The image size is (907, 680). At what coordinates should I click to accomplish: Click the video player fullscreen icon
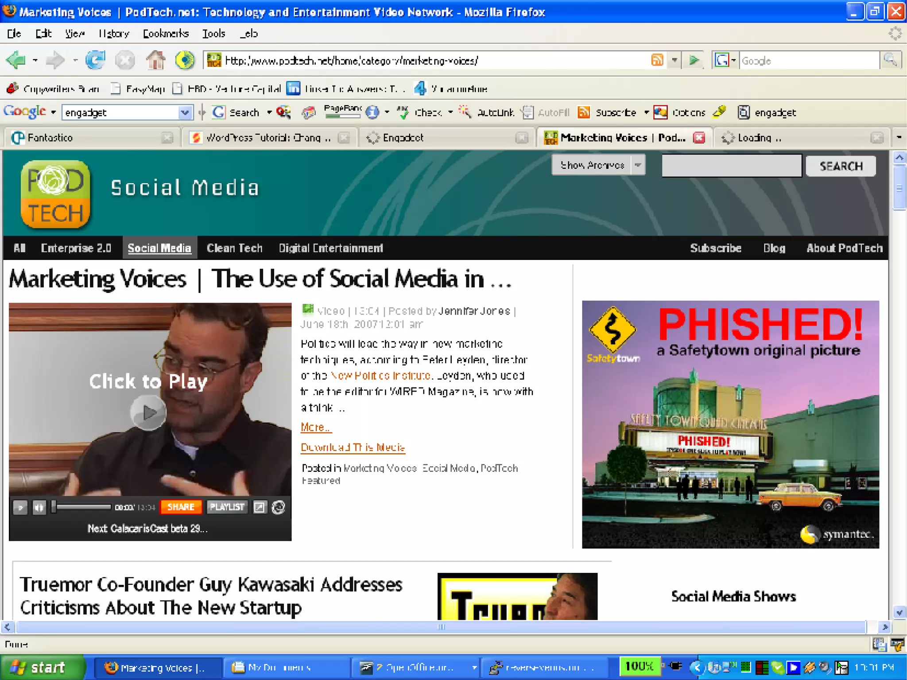(260, 507)
